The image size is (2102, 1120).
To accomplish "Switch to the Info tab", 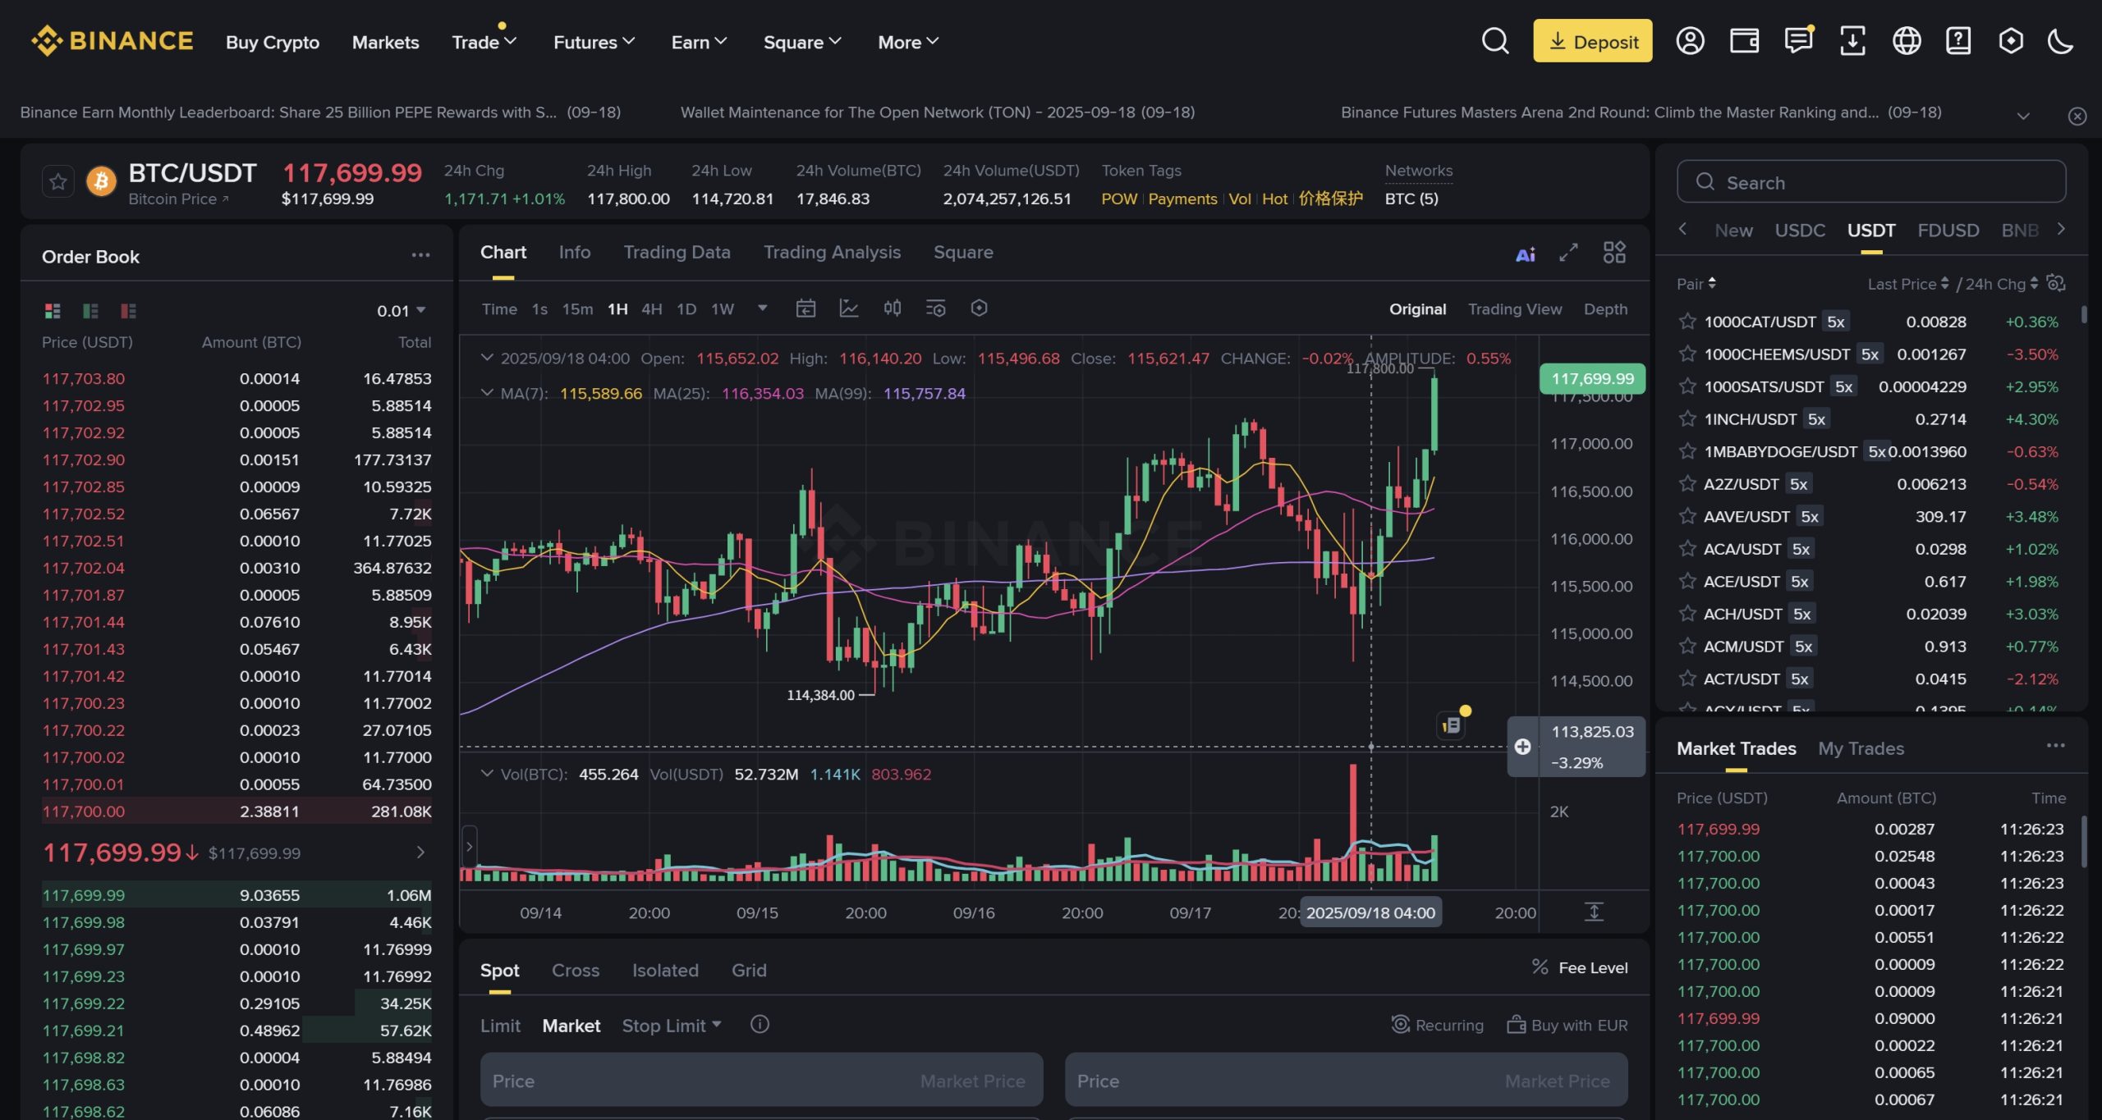I will (575, 253).
